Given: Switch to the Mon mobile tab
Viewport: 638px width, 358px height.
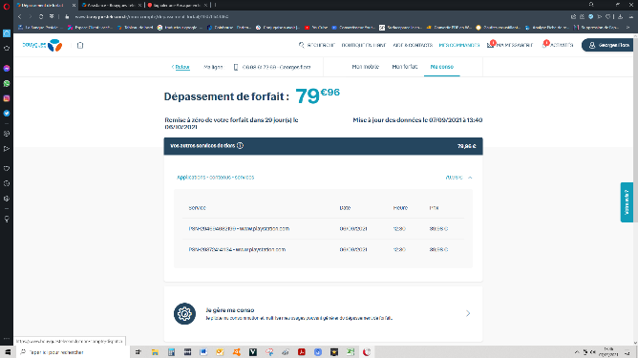Looking at the screenshot, I should [366, 67].
